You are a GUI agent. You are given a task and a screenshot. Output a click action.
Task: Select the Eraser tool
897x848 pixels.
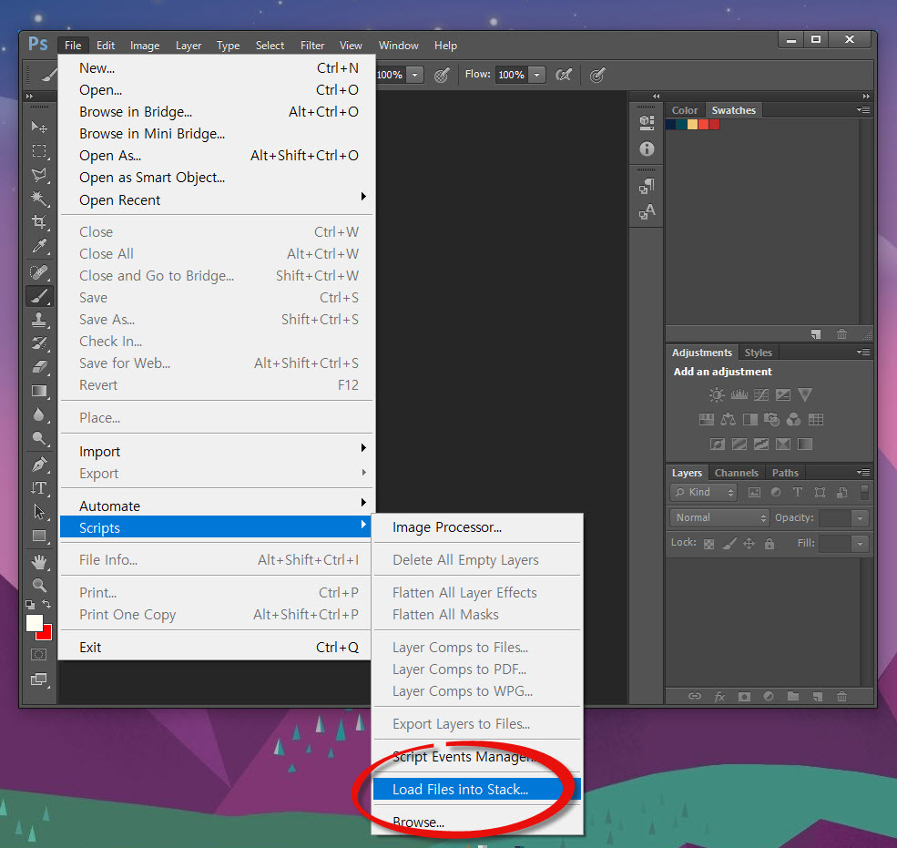pos(39,367)
